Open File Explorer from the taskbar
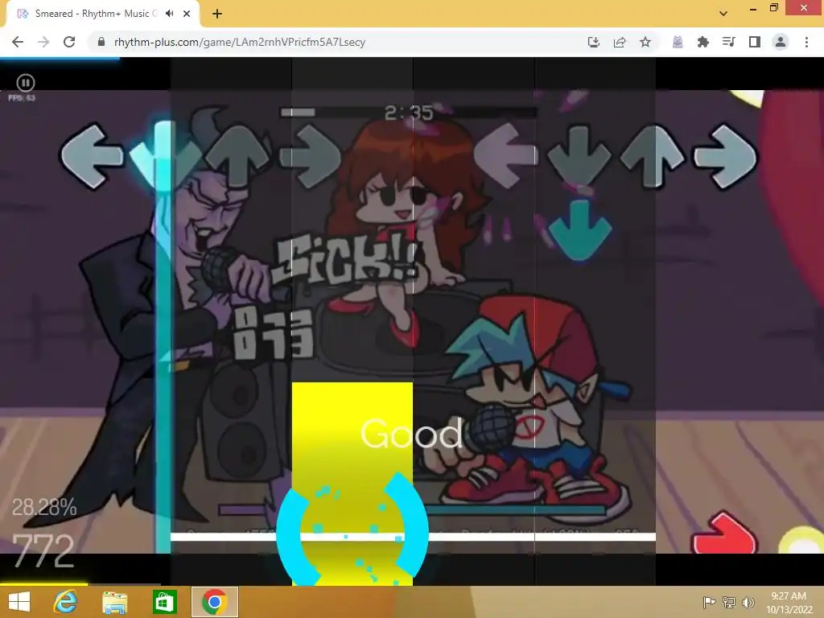Image resolution: width=824 pixels, height=618 pixels. coord(114,602)
